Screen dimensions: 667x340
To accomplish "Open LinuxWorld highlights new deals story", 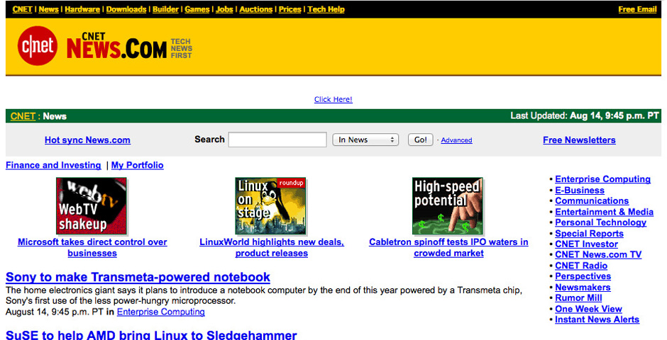I will click(272, 247).
